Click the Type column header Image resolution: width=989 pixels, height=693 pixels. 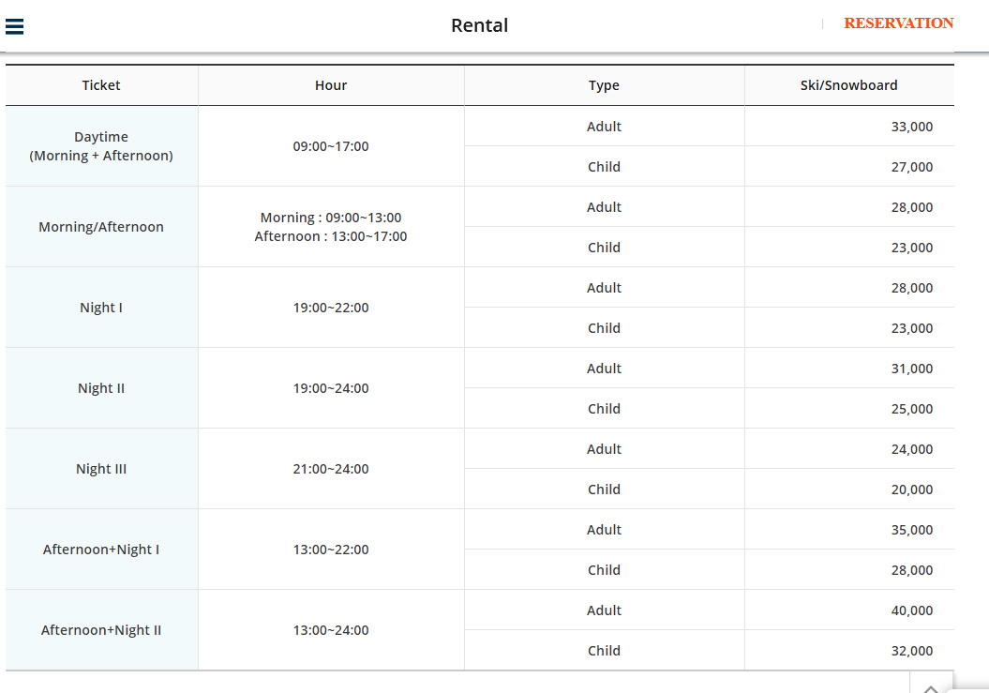coord(604,85)
